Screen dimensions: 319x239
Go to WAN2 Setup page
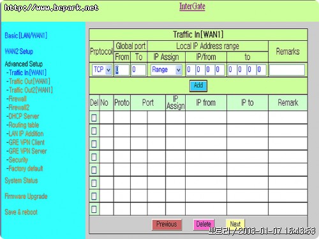click(19, 52)
